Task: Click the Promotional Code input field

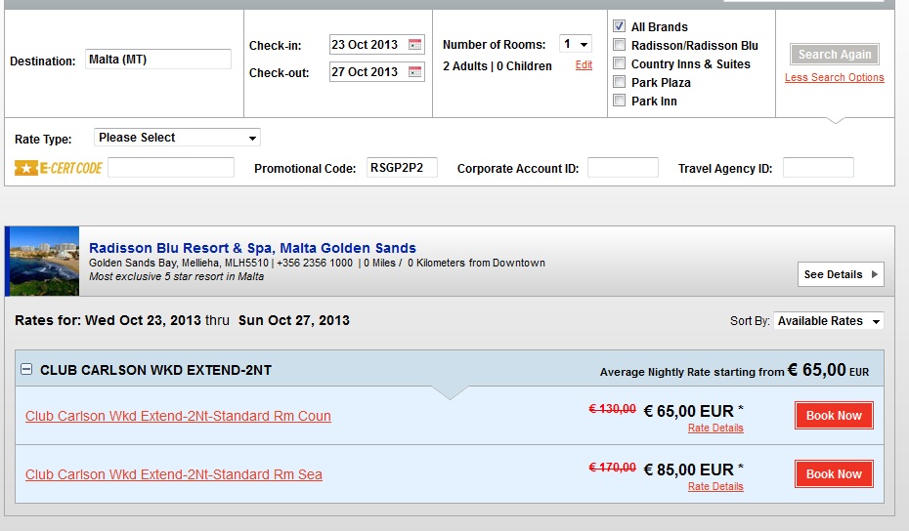Action: [x=402, y=167]
